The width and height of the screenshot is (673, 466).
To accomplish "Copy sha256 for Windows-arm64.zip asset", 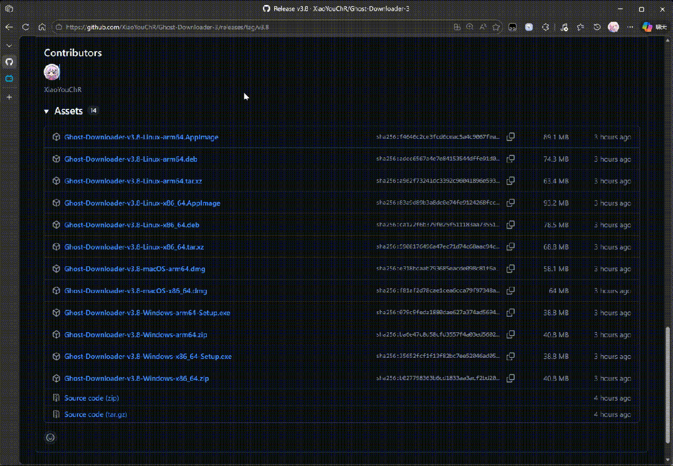I will [x=510, y=334].
